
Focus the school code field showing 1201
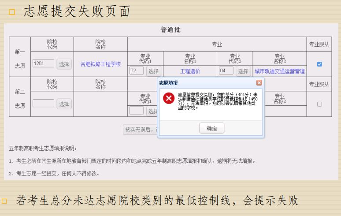tap(43, 63)
